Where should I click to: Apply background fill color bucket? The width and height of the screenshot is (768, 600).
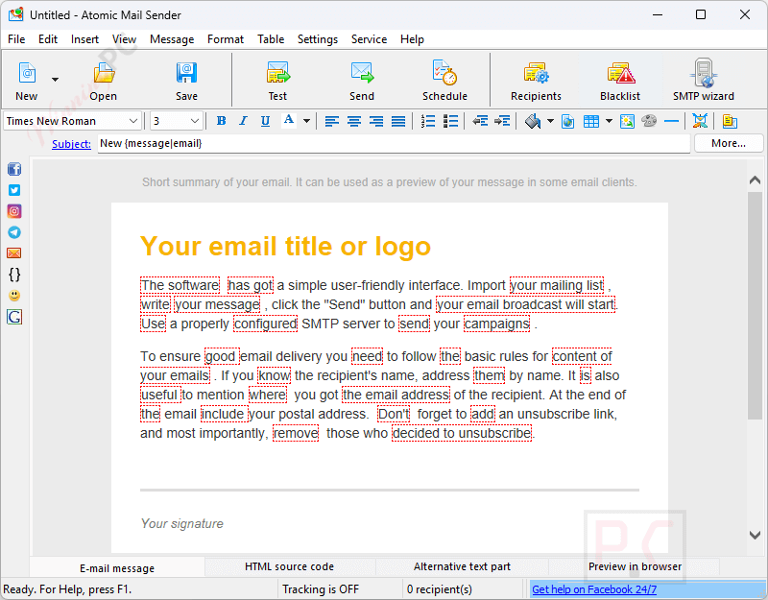pyautogui.click(x=533, y=121)
